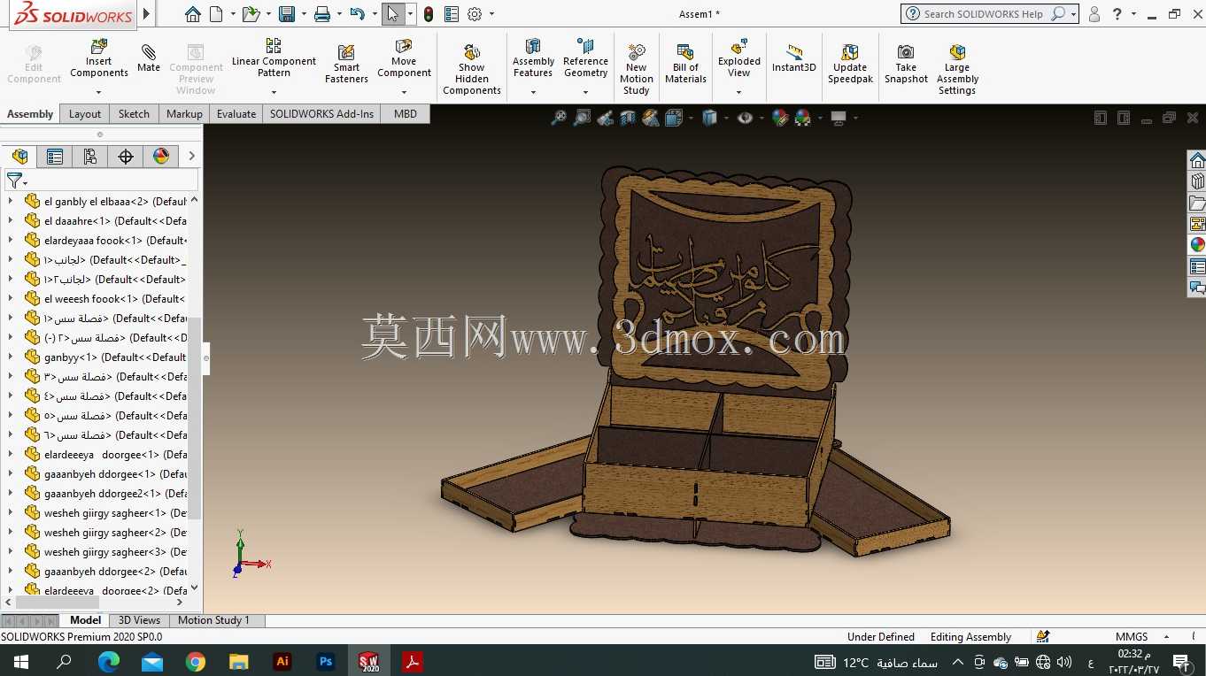Switch to the Sketch tab

click(x=134, y=113)
